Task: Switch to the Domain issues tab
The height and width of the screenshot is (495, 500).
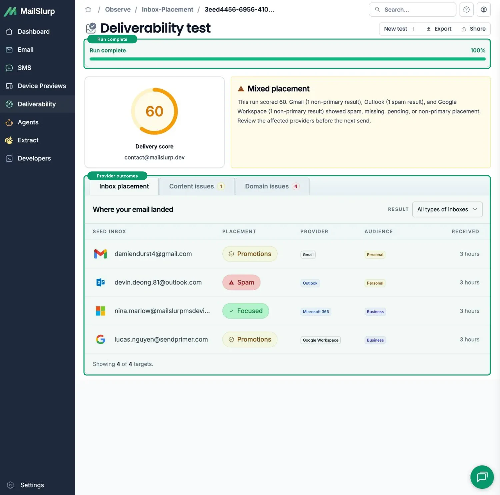Action: coord(272,186)
